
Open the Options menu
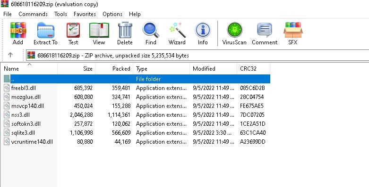112,14
